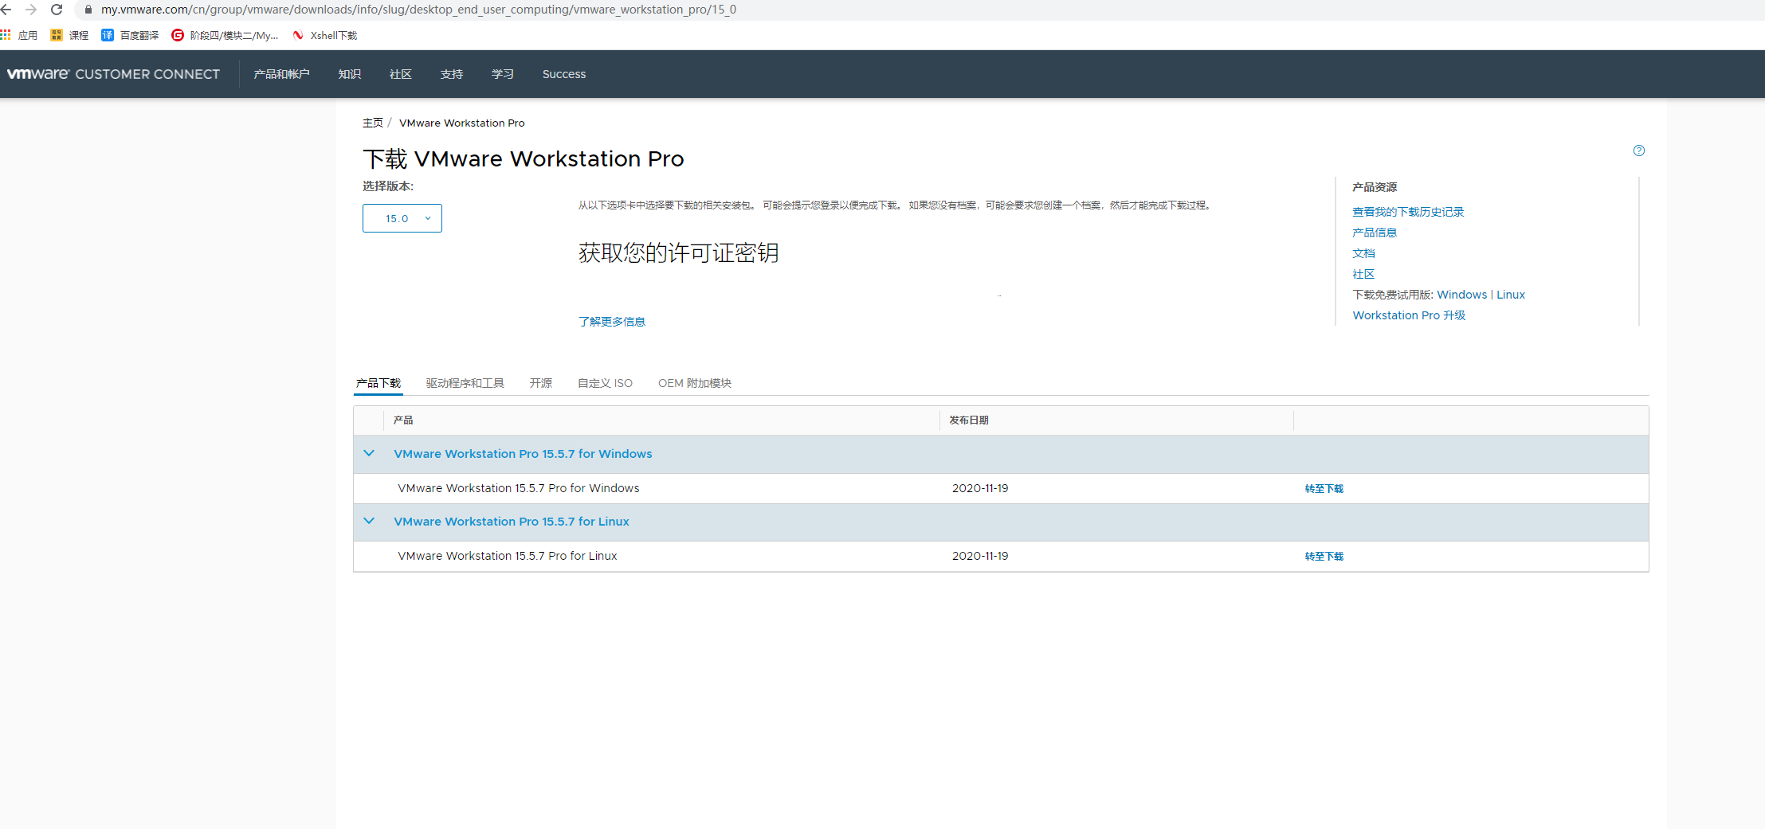Open the 学习 menu
This screenshot has height=829, width=1765.
click(503, 74)
